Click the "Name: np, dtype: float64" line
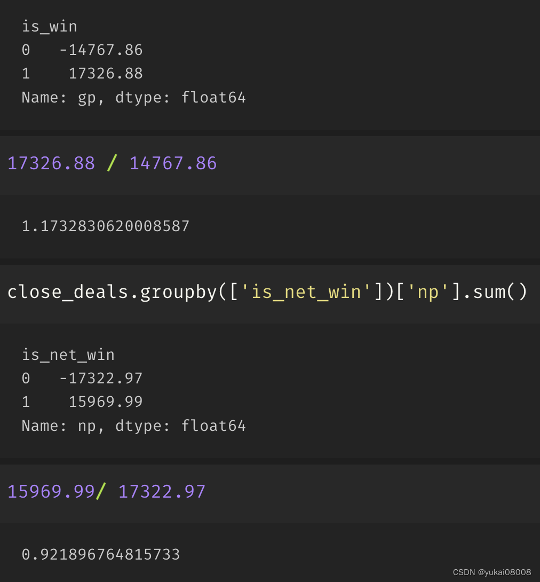Screen dimensions: 540x582 pos(133,426)
